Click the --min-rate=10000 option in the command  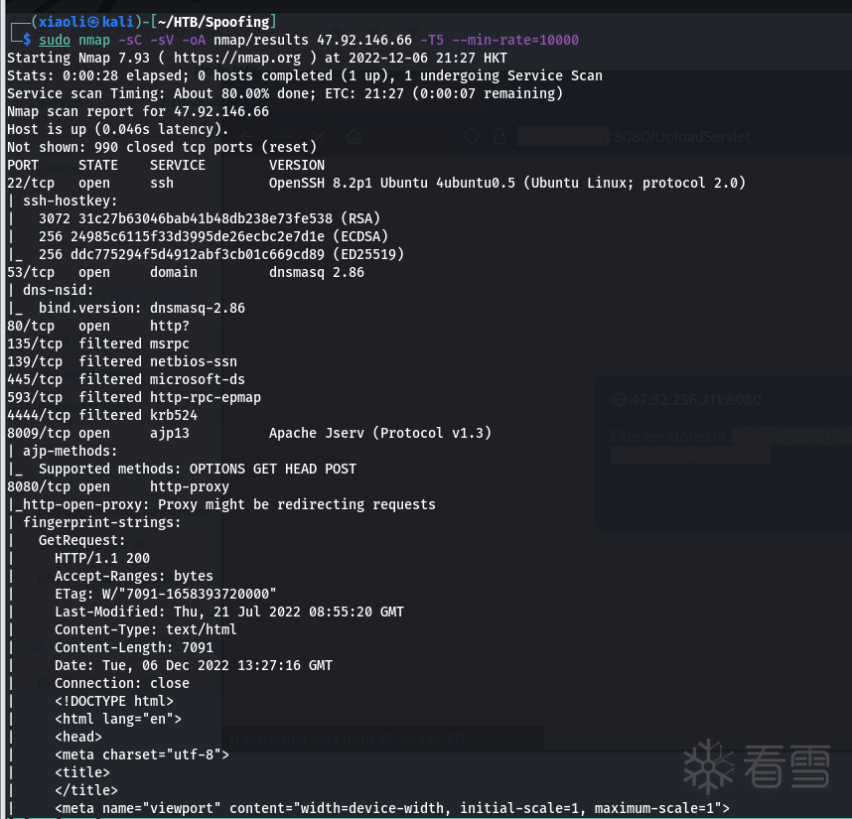click(515, 40)
